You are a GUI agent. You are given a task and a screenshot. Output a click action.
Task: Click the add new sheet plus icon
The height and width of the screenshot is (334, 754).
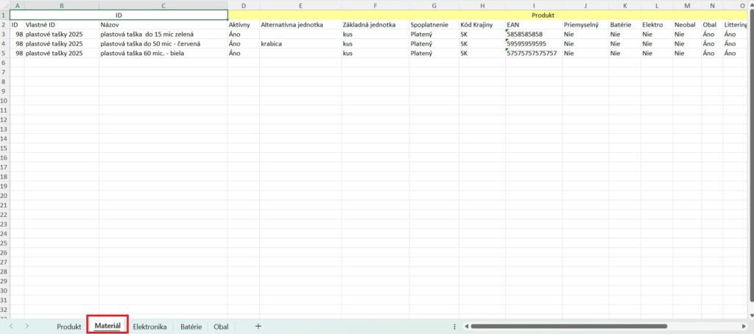click(258, 326)
